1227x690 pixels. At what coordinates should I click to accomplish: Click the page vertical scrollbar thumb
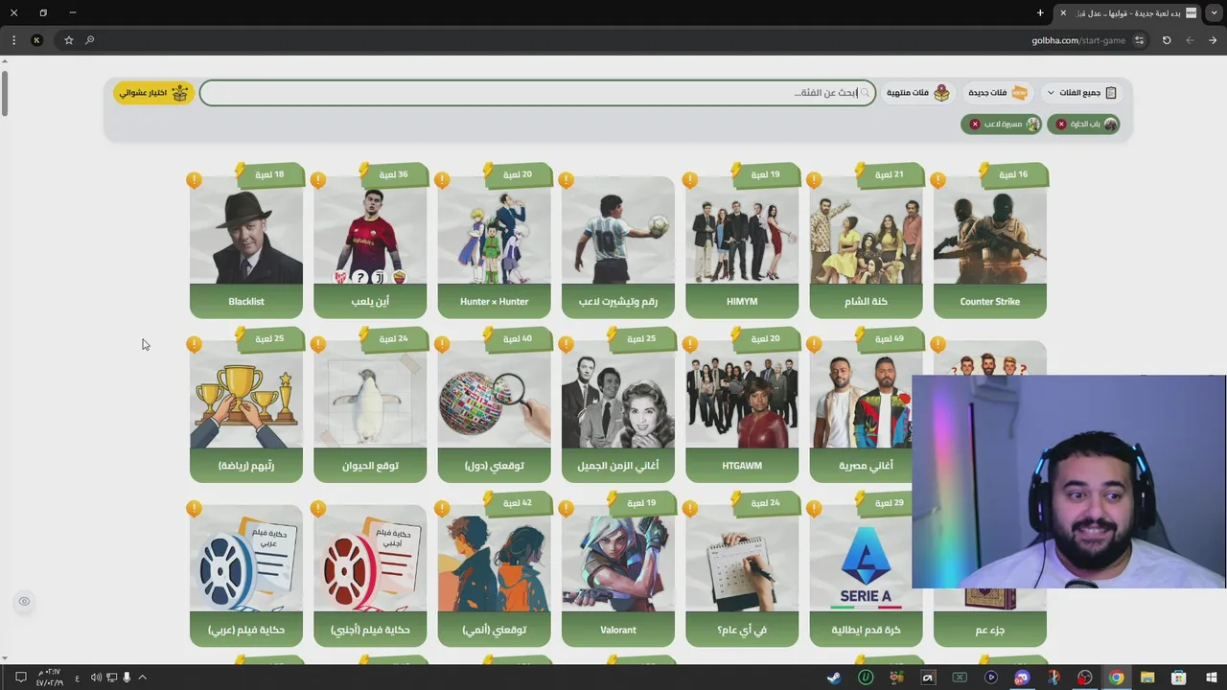pyautogui.click(x=5, y=92)
